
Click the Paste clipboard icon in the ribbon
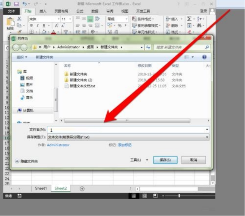[x=10, y=22]
